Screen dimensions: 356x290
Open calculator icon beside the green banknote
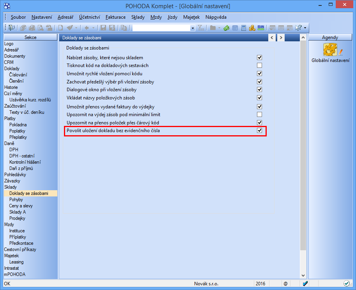point(235,28)
